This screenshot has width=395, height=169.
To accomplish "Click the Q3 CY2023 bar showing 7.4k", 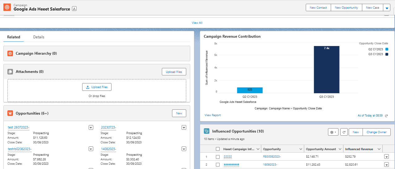I will click(x=326, y=70).
